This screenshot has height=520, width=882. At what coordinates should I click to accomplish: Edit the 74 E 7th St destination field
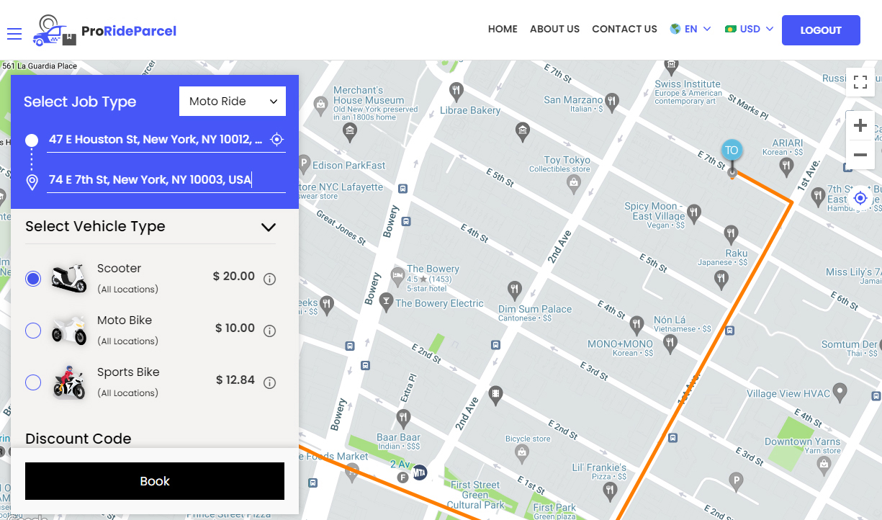coord(166,180)
